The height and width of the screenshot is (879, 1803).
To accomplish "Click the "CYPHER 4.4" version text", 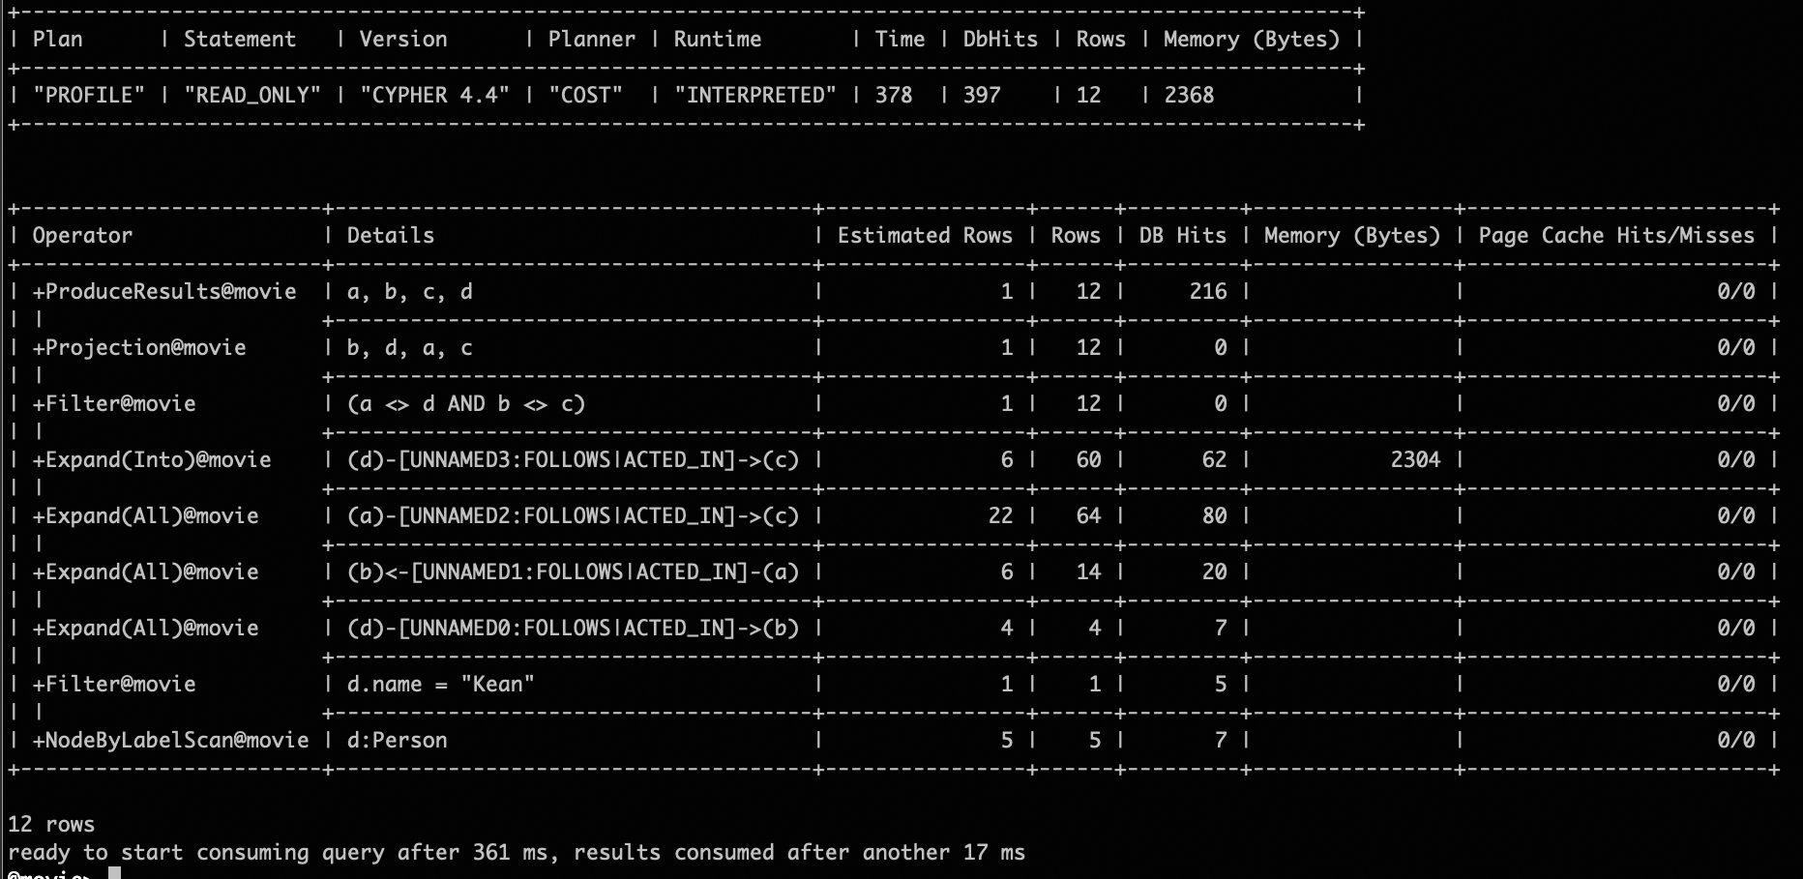I will point(434,95).
